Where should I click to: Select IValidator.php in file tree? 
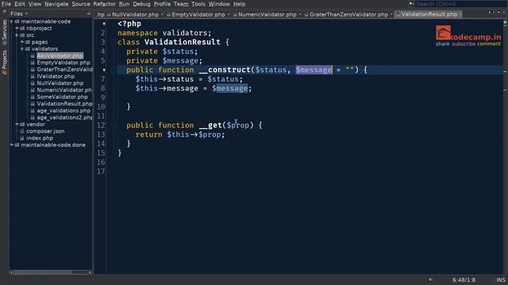click(56, 76)
